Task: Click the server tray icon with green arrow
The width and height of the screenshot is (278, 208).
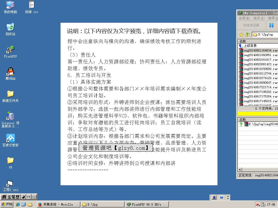Action: (263, 205)
